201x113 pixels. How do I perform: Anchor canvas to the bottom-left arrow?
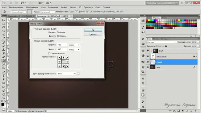[59, 66]
